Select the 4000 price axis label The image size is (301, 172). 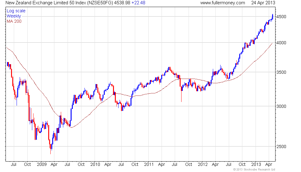click(281, 43)
